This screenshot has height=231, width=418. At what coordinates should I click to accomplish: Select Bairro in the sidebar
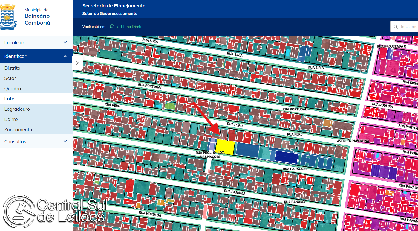(11, 119)
